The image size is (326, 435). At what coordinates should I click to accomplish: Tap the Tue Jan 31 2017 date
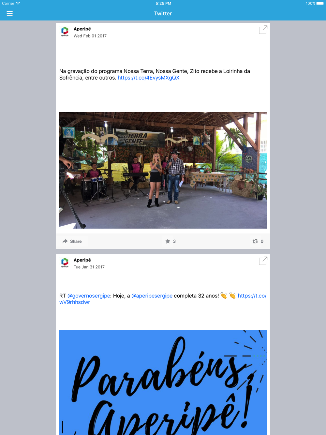[x=89, y=267]
